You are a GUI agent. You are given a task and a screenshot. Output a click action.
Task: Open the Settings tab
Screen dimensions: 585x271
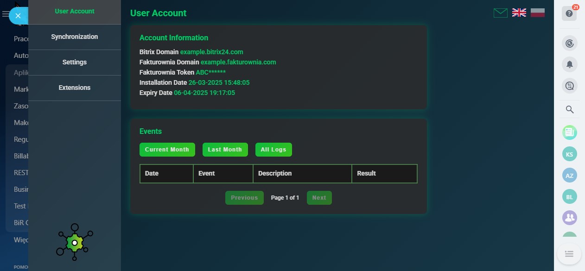(75, 62)
